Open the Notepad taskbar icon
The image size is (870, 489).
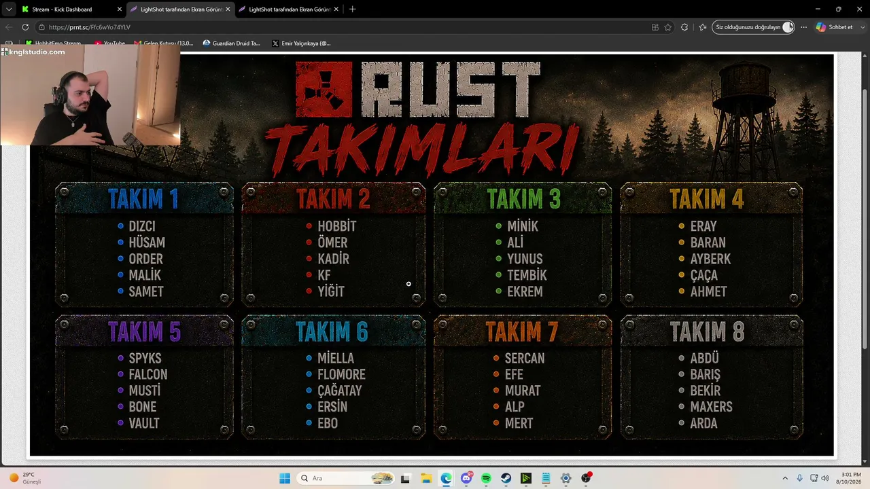[x=546, y=478]
